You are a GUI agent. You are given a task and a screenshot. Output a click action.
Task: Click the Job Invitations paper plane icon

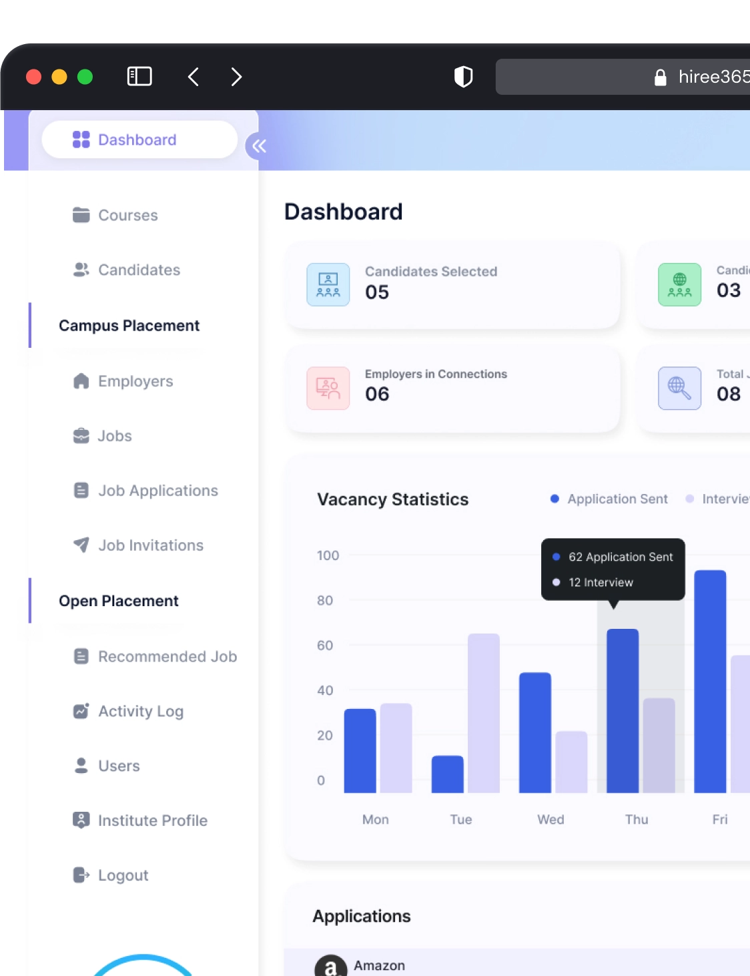(81, 545)
